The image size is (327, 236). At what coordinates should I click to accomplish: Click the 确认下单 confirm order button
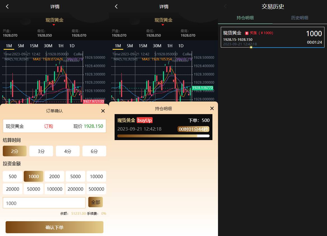pos(54,227)
